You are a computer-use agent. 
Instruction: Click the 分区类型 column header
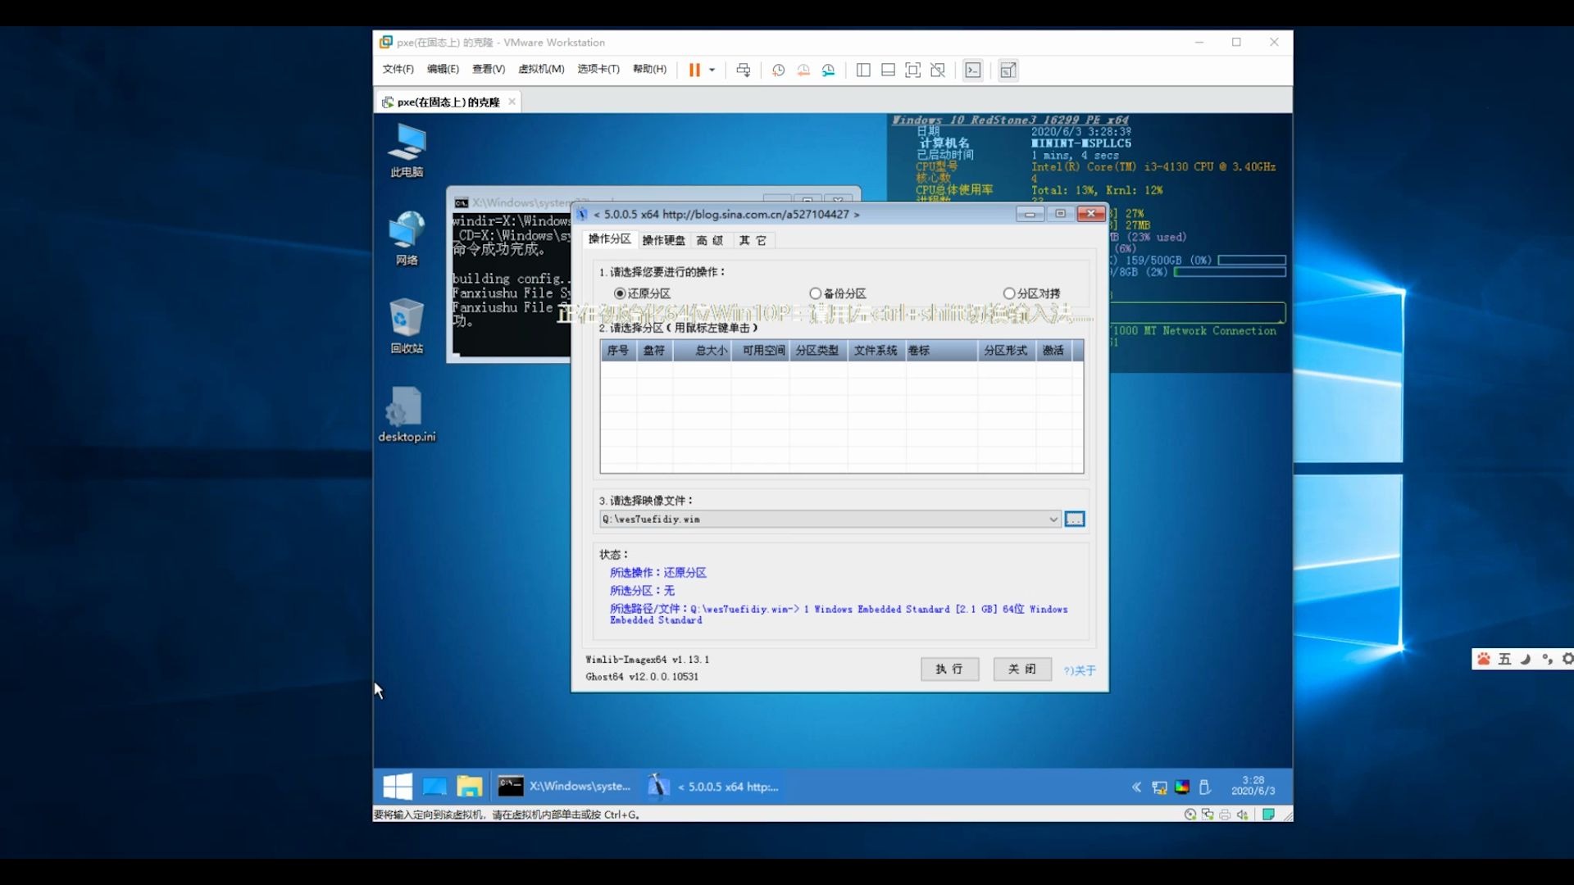819,351
